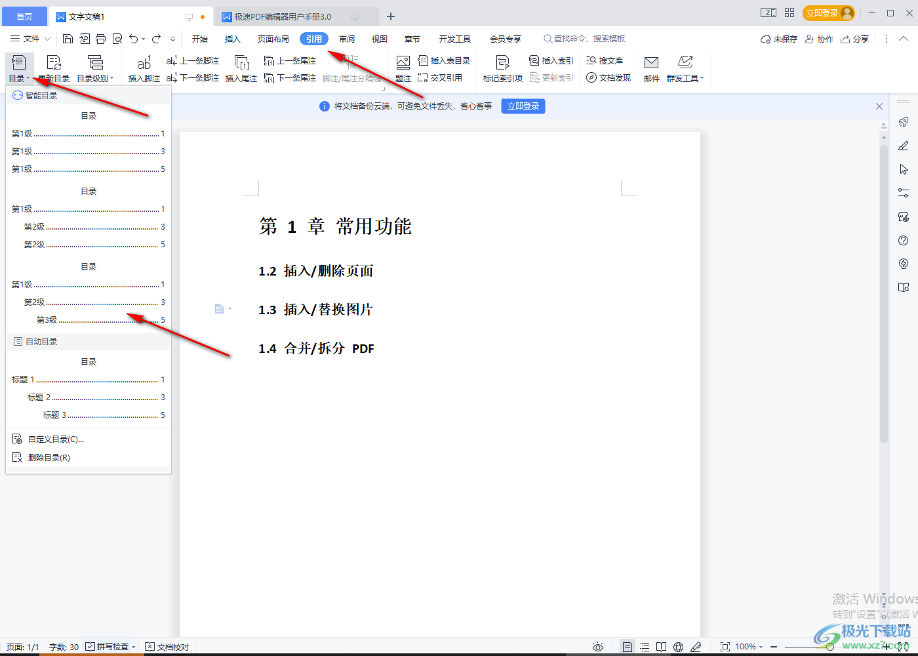Open the Home (开始) ribbon tab
Image resolution: width=918 pixels, height=656 pixels.
pos(200,39)
